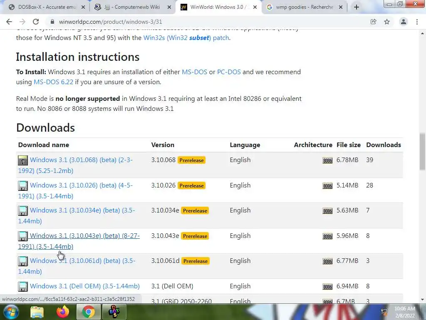The width and height of the screenshot is (426, 320).
Task: Open a new browser tab
Action: pyautogui.click(x=357, y=7)
